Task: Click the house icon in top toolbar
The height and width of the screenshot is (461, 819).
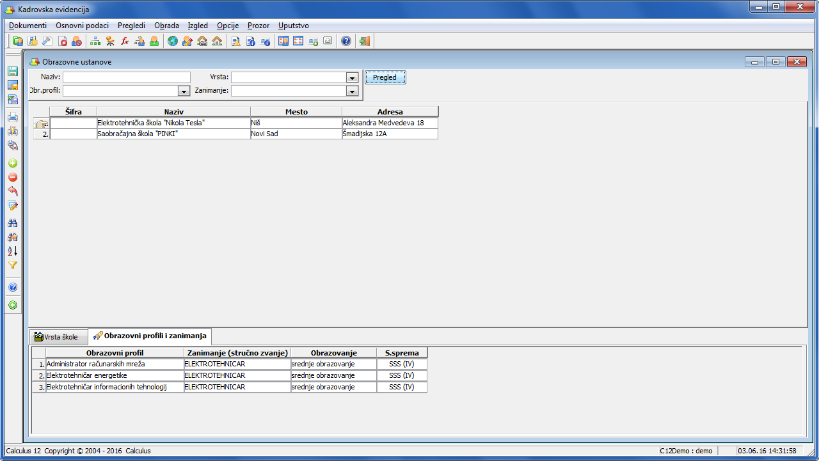Action: point(217,41)
